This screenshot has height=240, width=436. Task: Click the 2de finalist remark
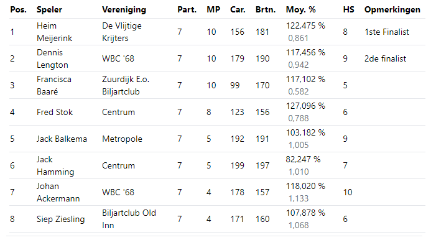point(385,58)
